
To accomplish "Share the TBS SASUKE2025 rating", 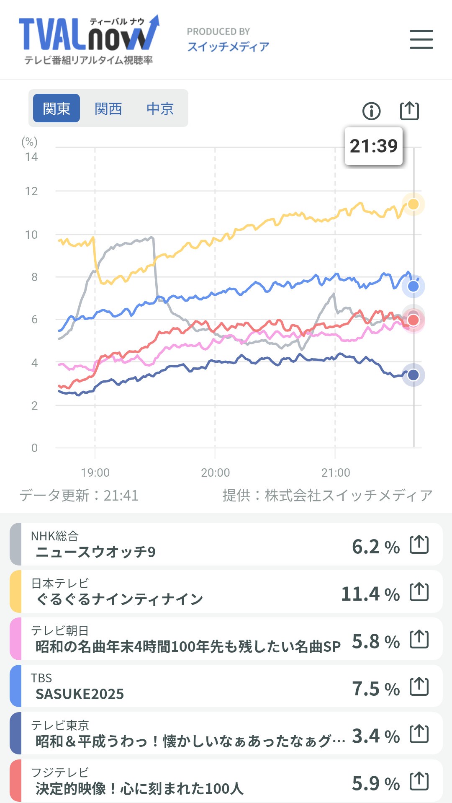I will pos(419,686).
